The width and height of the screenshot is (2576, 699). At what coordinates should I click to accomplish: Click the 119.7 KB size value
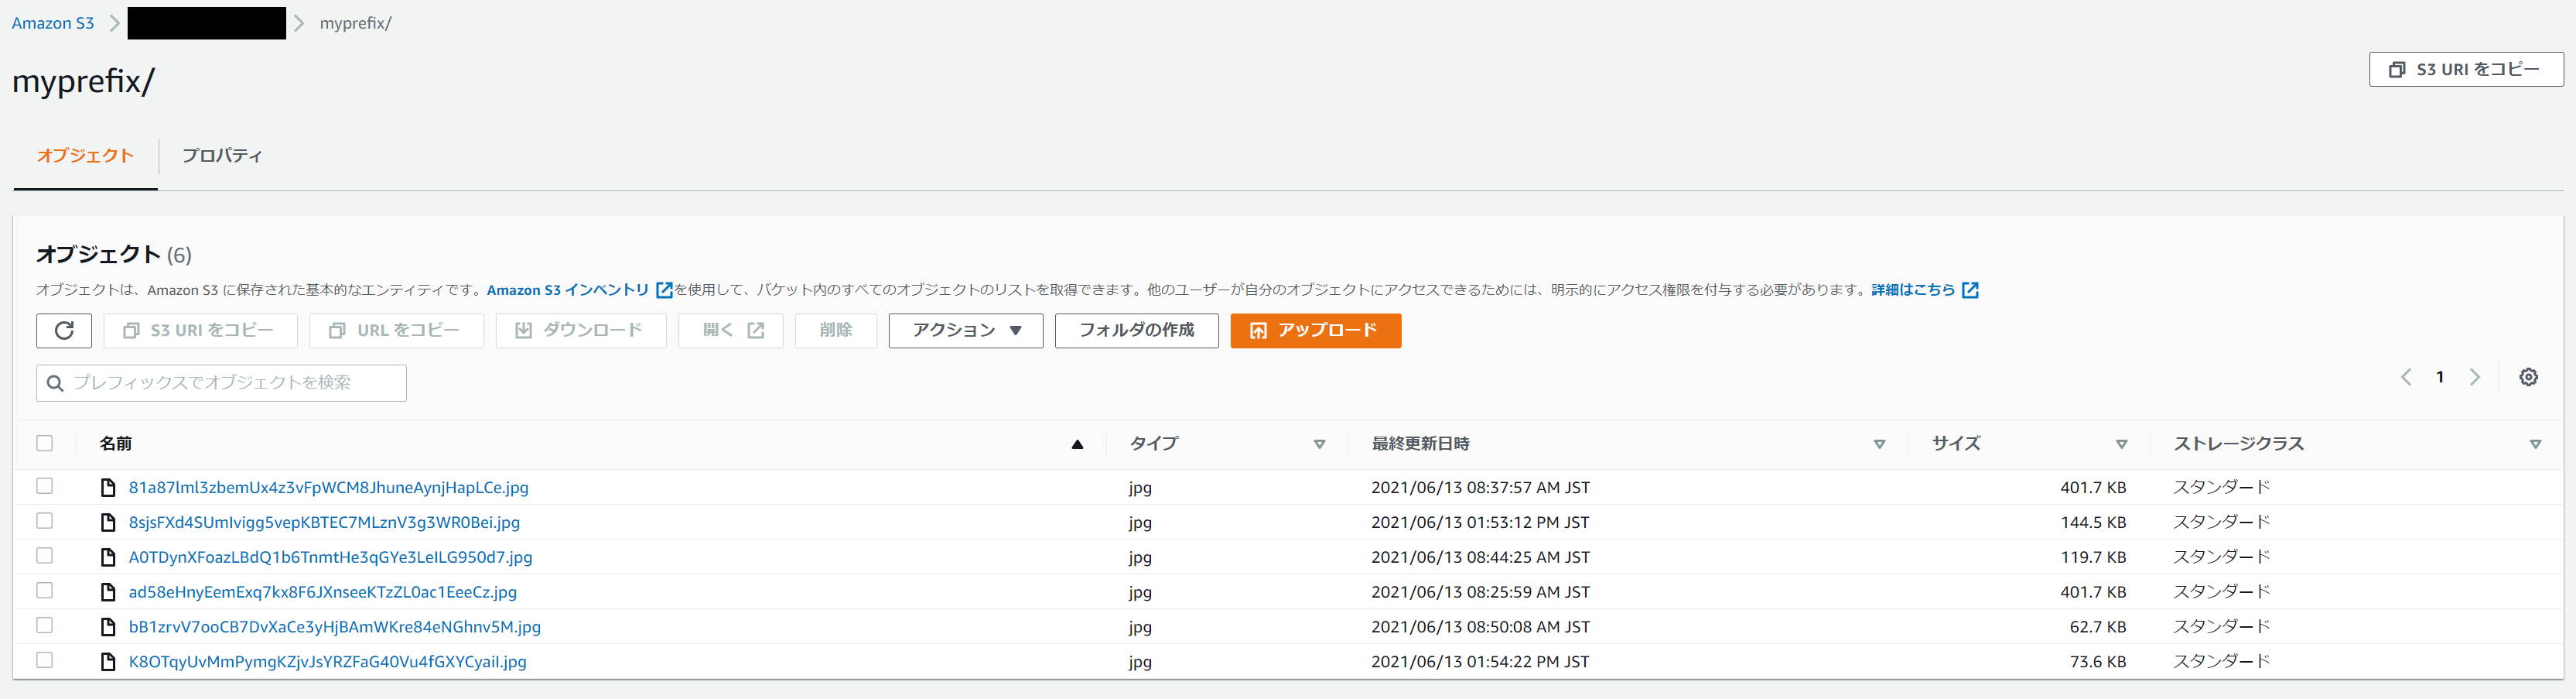coord(2093,557)
